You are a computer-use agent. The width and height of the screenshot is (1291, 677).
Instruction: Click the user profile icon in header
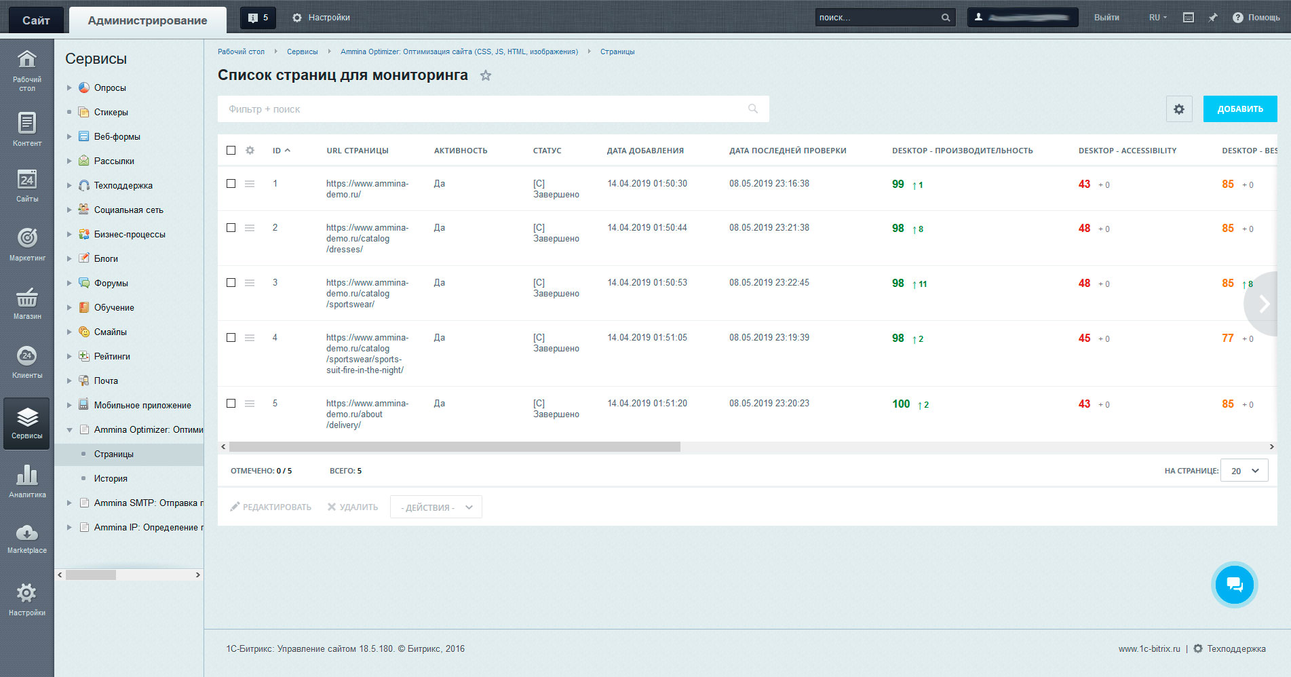[x=979, y=18]
